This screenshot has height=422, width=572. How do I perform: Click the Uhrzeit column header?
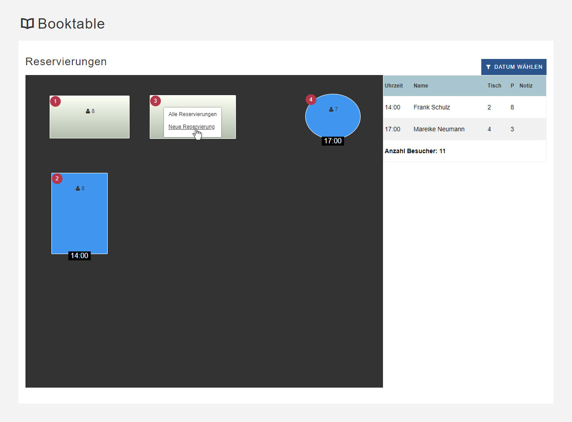(394, 86)
